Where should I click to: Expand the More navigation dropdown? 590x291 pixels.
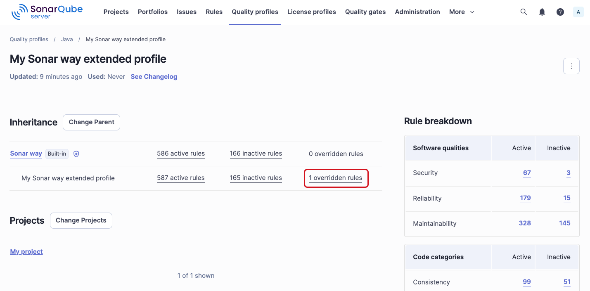click(x=462, y=12)
